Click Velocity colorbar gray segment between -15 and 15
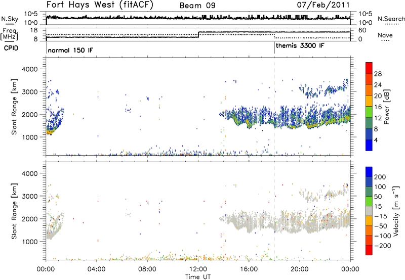Image resolution: width=405 pixels, height=280 pixels. pyautogui.click(x=369, y=211)
